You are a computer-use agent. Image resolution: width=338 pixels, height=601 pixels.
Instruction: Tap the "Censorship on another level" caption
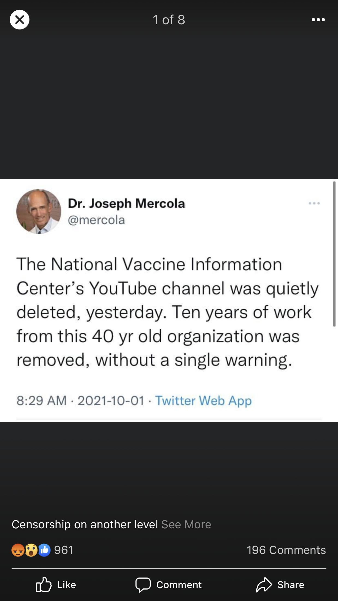tap(85, 525)
